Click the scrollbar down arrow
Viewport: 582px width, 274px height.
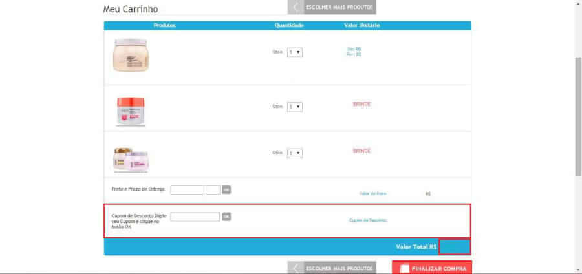[x=577, y=269]
